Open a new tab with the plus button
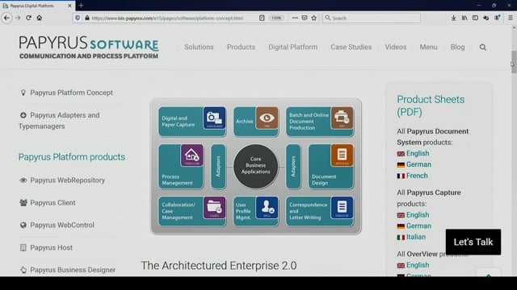This screenshot has height=290, width=517. (x=81, y=6)
